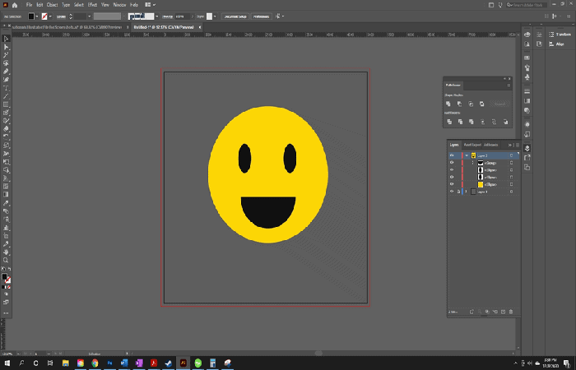This screenshot has height=370, width=576.
Task: Click Exclude in Pathfinder shape modes
Action: point(482,104)
